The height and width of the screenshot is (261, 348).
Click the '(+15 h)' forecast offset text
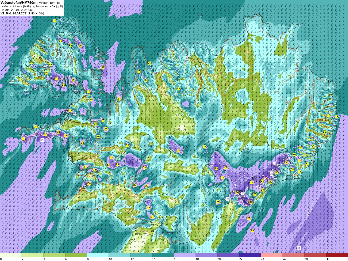tap(39, 13)
